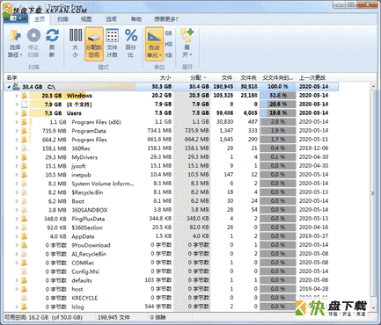
Task: Click the C:\ drive icon
Action: 17,87
